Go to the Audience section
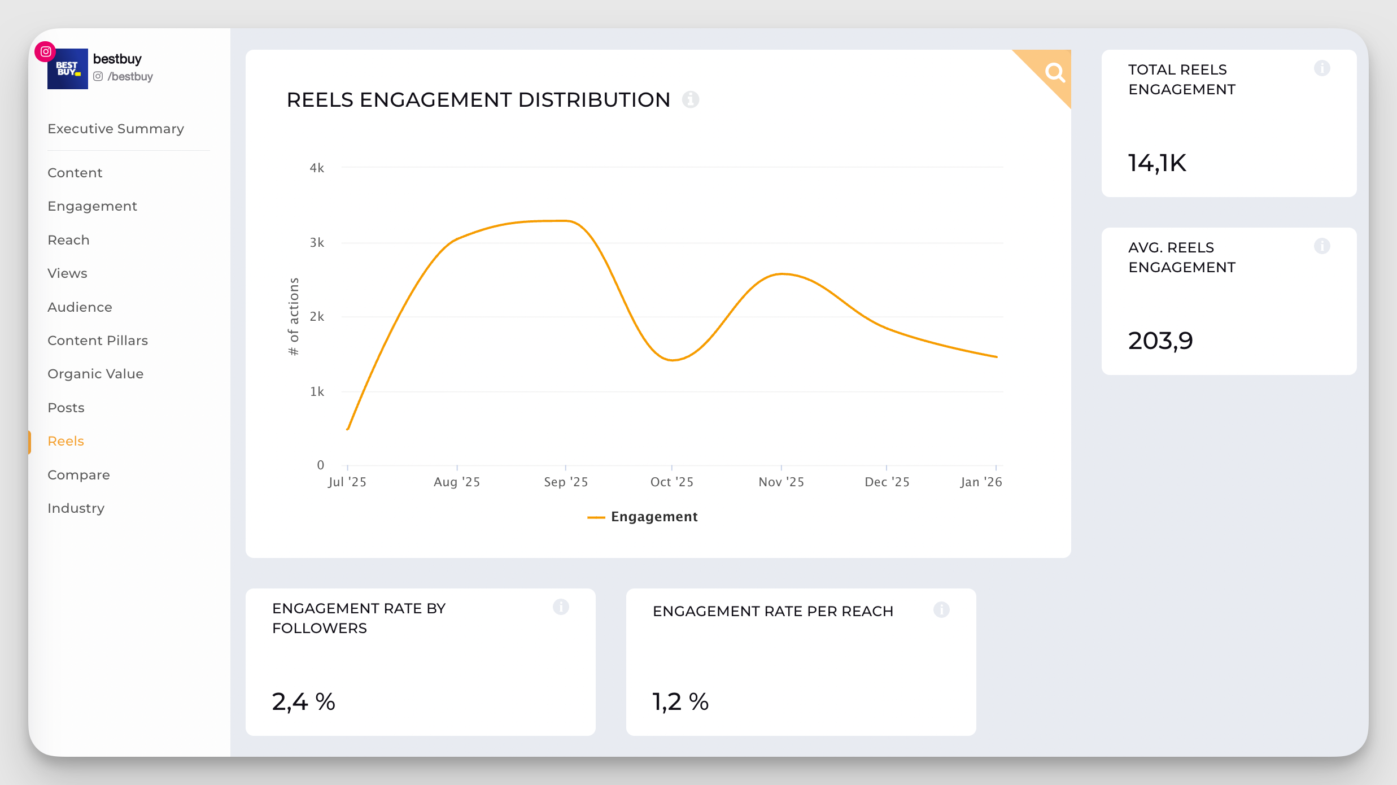This screenshot has height=785, width=1397. click(x=80, y=307)
